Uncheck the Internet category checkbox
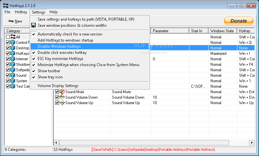Viewport: 259px width, 156px height. (x=8, y=59)
